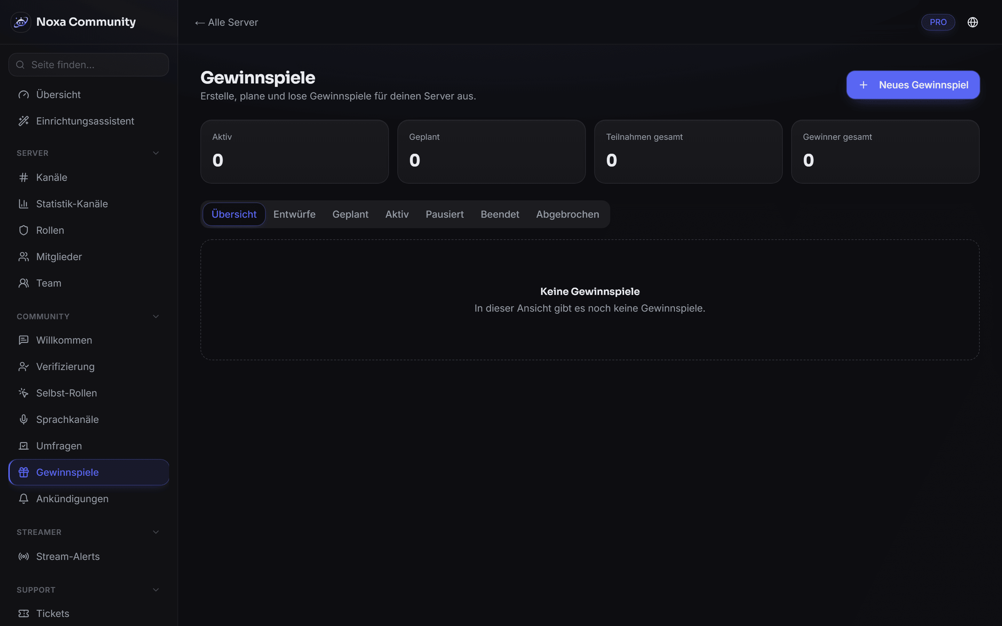This screenshot has width=1002, height=626.
Task: Open the Sprachkanäle page
Action: tap(89, 419)
